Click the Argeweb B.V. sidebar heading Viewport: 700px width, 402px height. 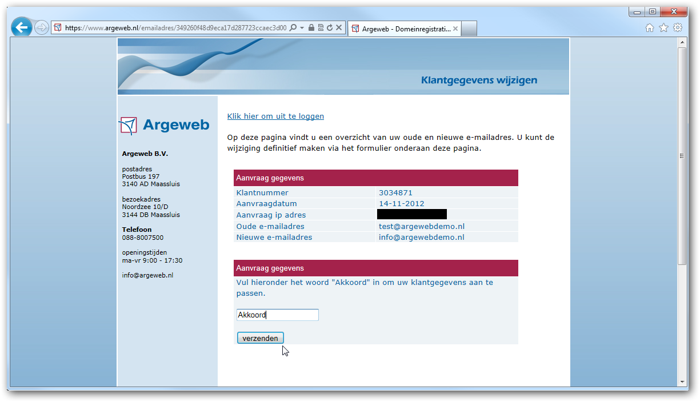click(x=145, y=154)
